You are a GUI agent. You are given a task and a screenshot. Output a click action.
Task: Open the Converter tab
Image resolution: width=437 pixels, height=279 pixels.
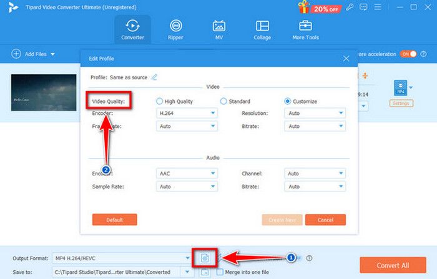point(132,30)
